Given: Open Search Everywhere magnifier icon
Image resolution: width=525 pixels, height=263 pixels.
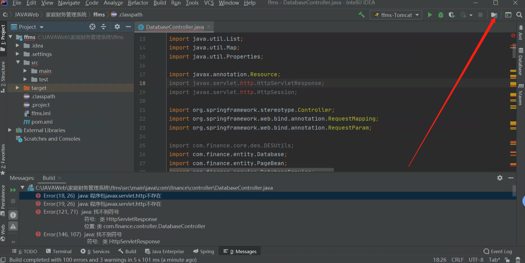Looking at the screenshot, I should [x=519, y=15].
